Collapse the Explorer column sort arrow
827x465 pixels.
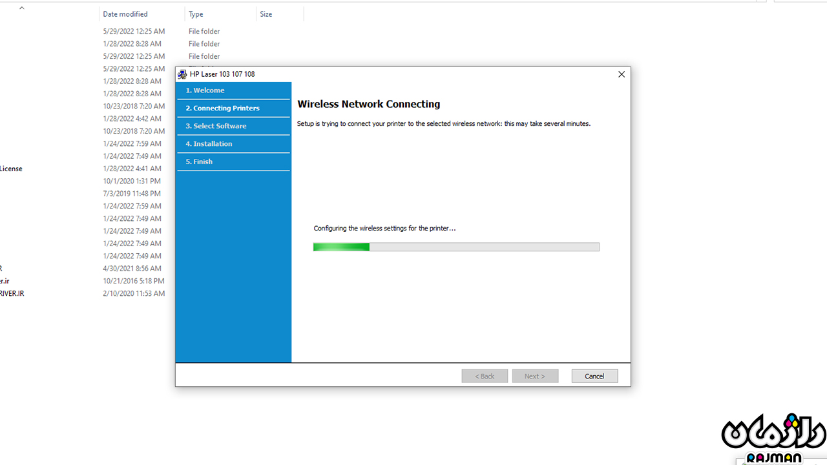click(x=21, y=8)
